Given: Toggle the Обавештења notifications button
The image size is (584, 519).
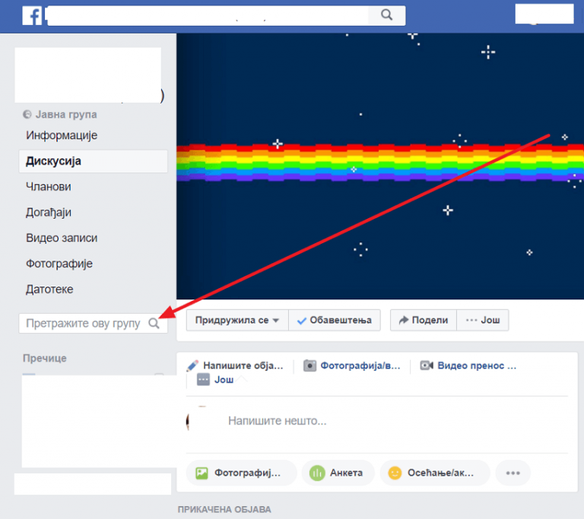Looking at the screenshot, I should click(335, 320).
